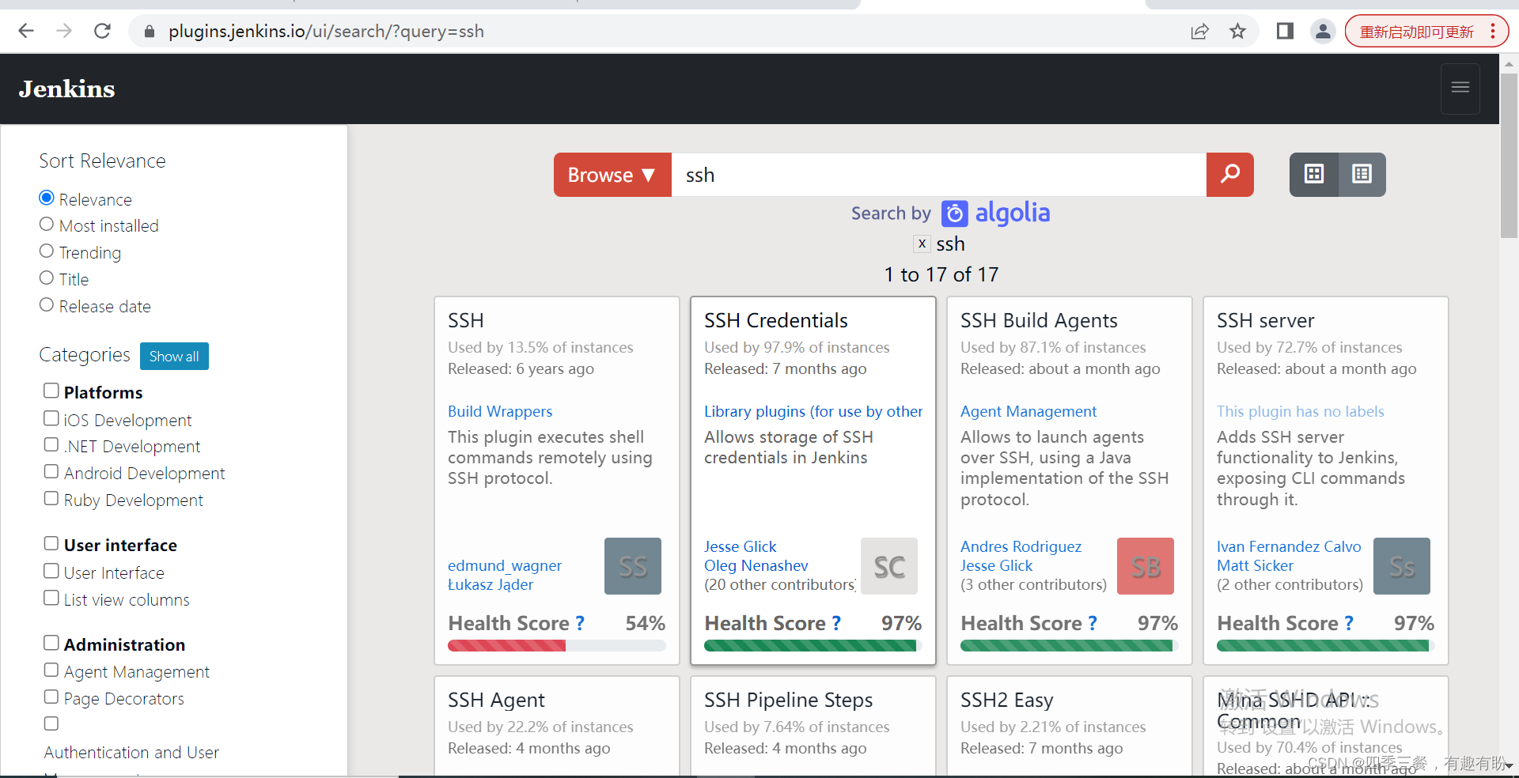1519x778 pixels.
Task: Sort results by Most installed
Action: click(47, 225)
